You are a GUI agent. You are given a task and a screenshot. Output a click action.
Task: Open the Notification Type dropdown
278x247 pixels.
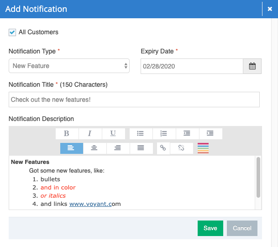click(x=69, y=66)
